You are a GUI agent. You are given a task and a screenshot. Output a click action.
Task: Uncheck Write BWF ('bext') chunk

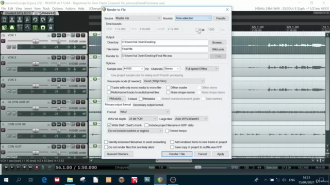[109, 125]
